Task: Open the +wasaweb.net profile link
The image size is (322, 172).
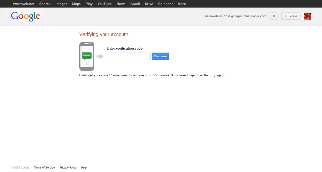Action: (x=23, y=4)
